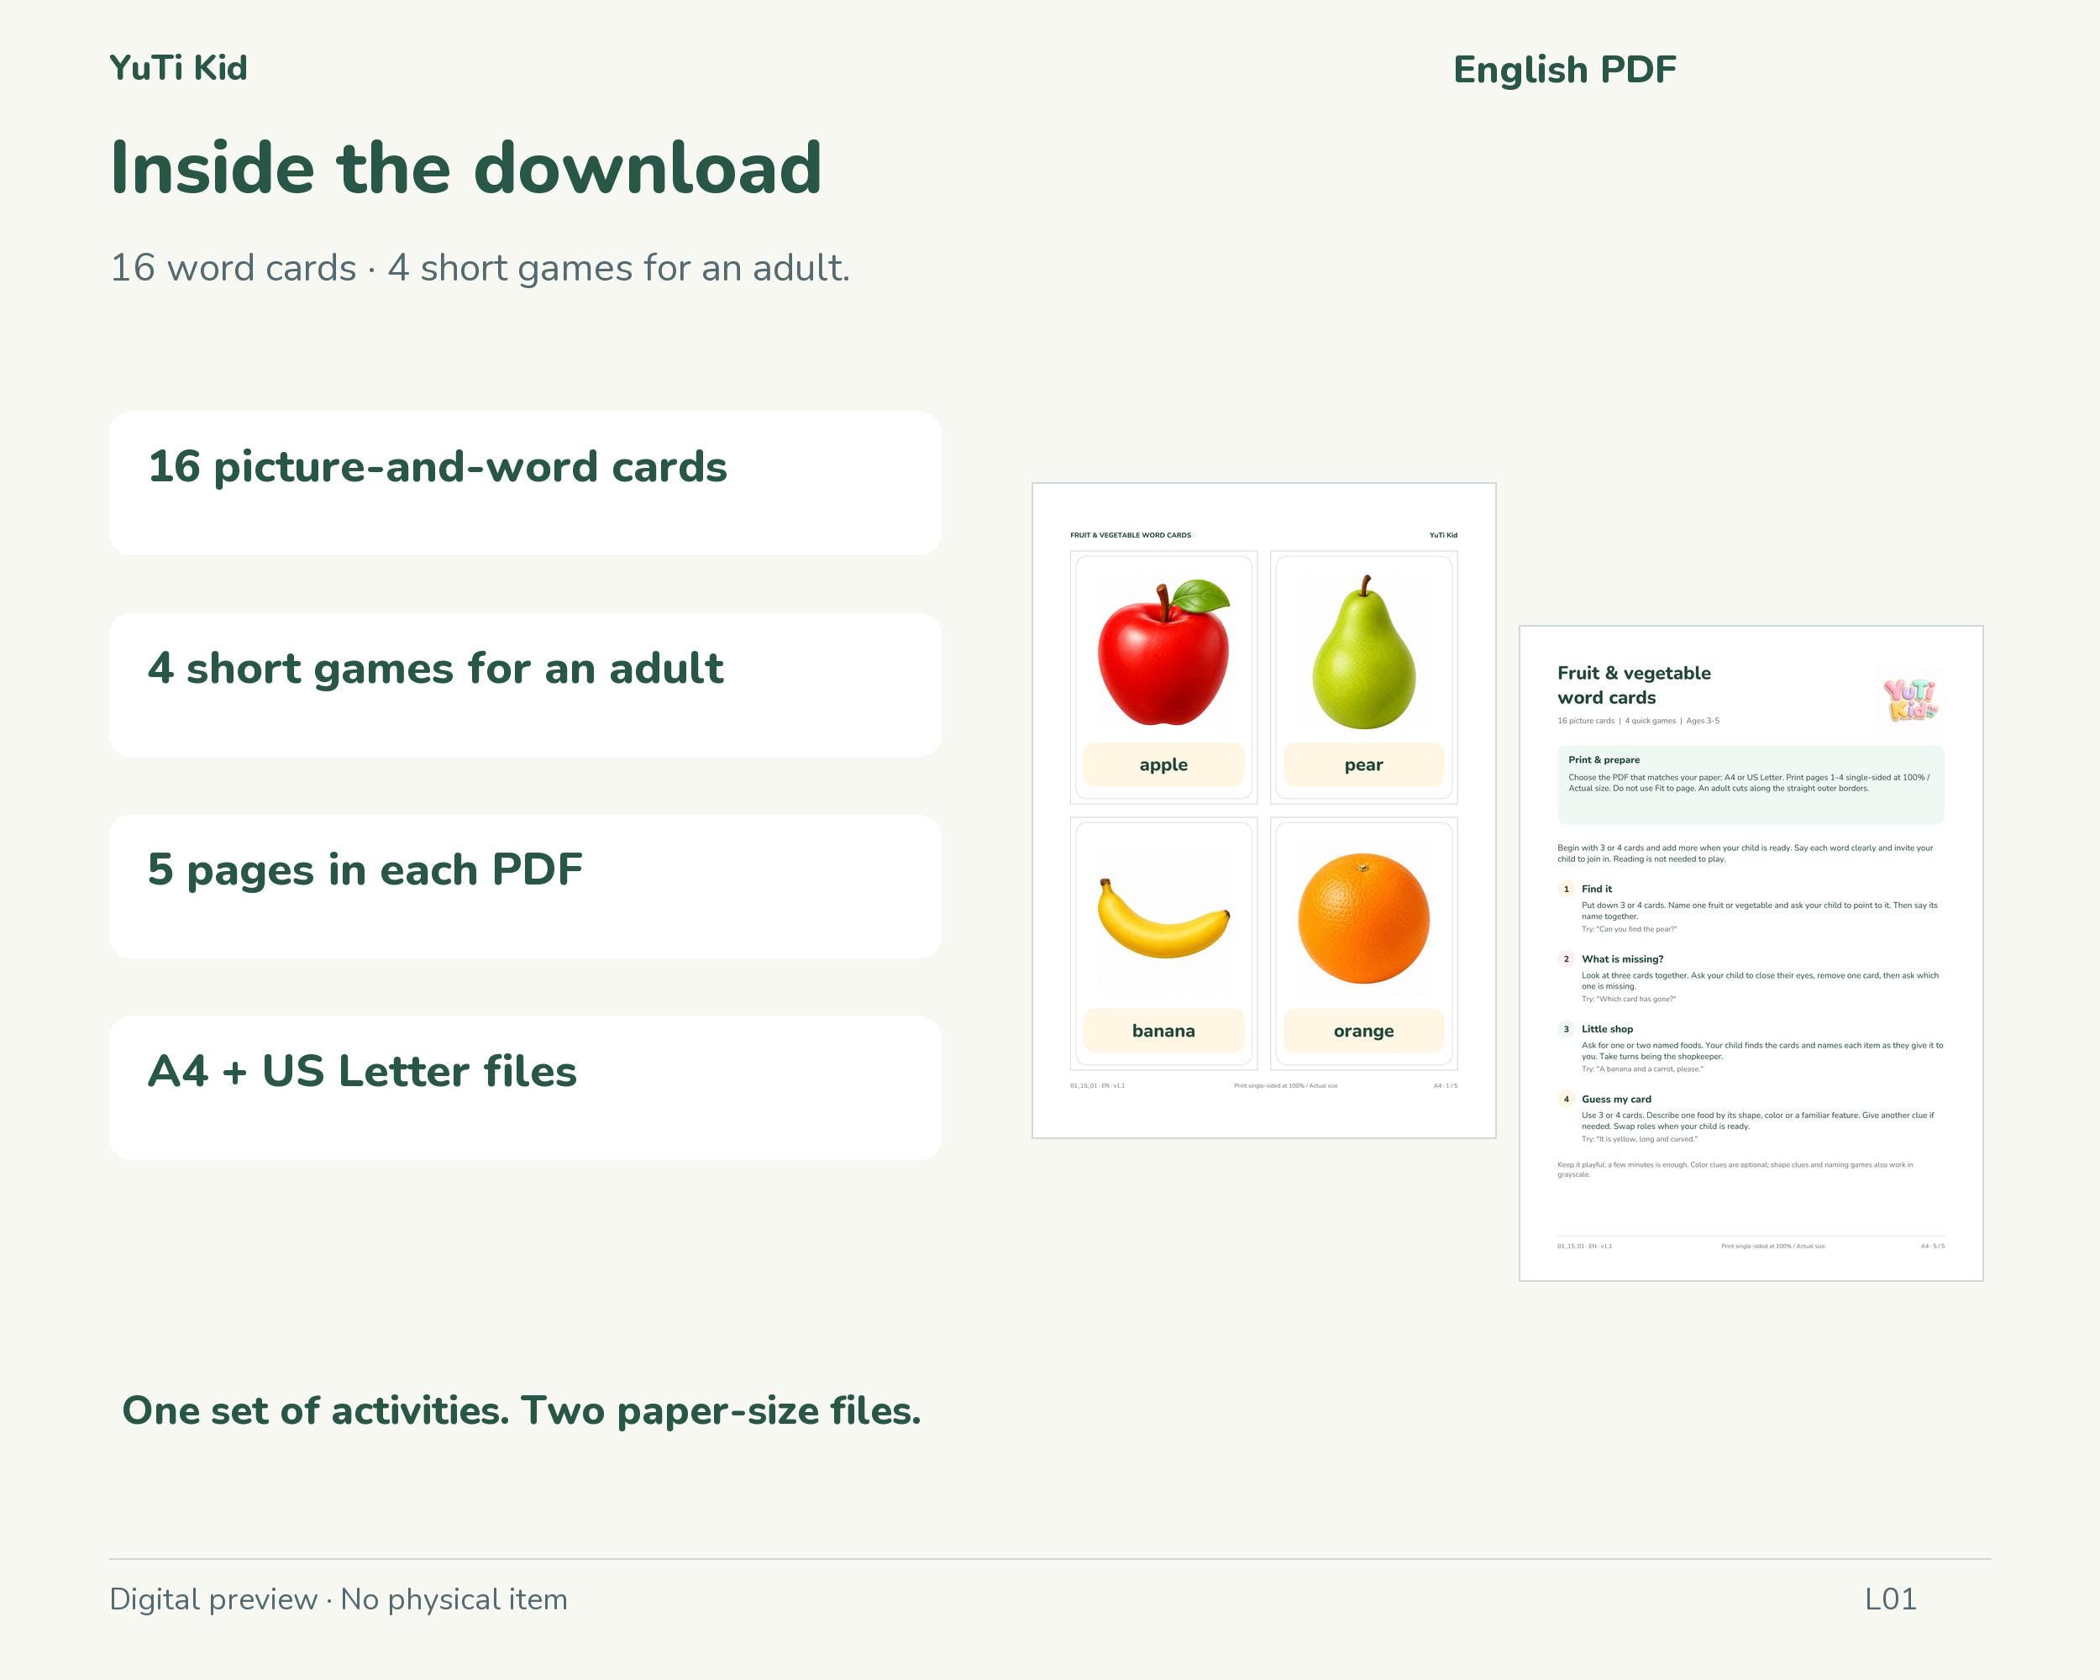The height and width of the screenshot is (1680, 2100).
Task: Select the '4 short games for an adult' box
Action: point(525,685)
